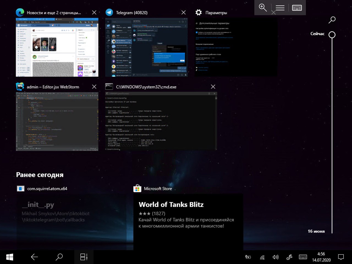Click the Edge browser icon
This screenshot has height=264, width=352.
click(x=20, y=13)
